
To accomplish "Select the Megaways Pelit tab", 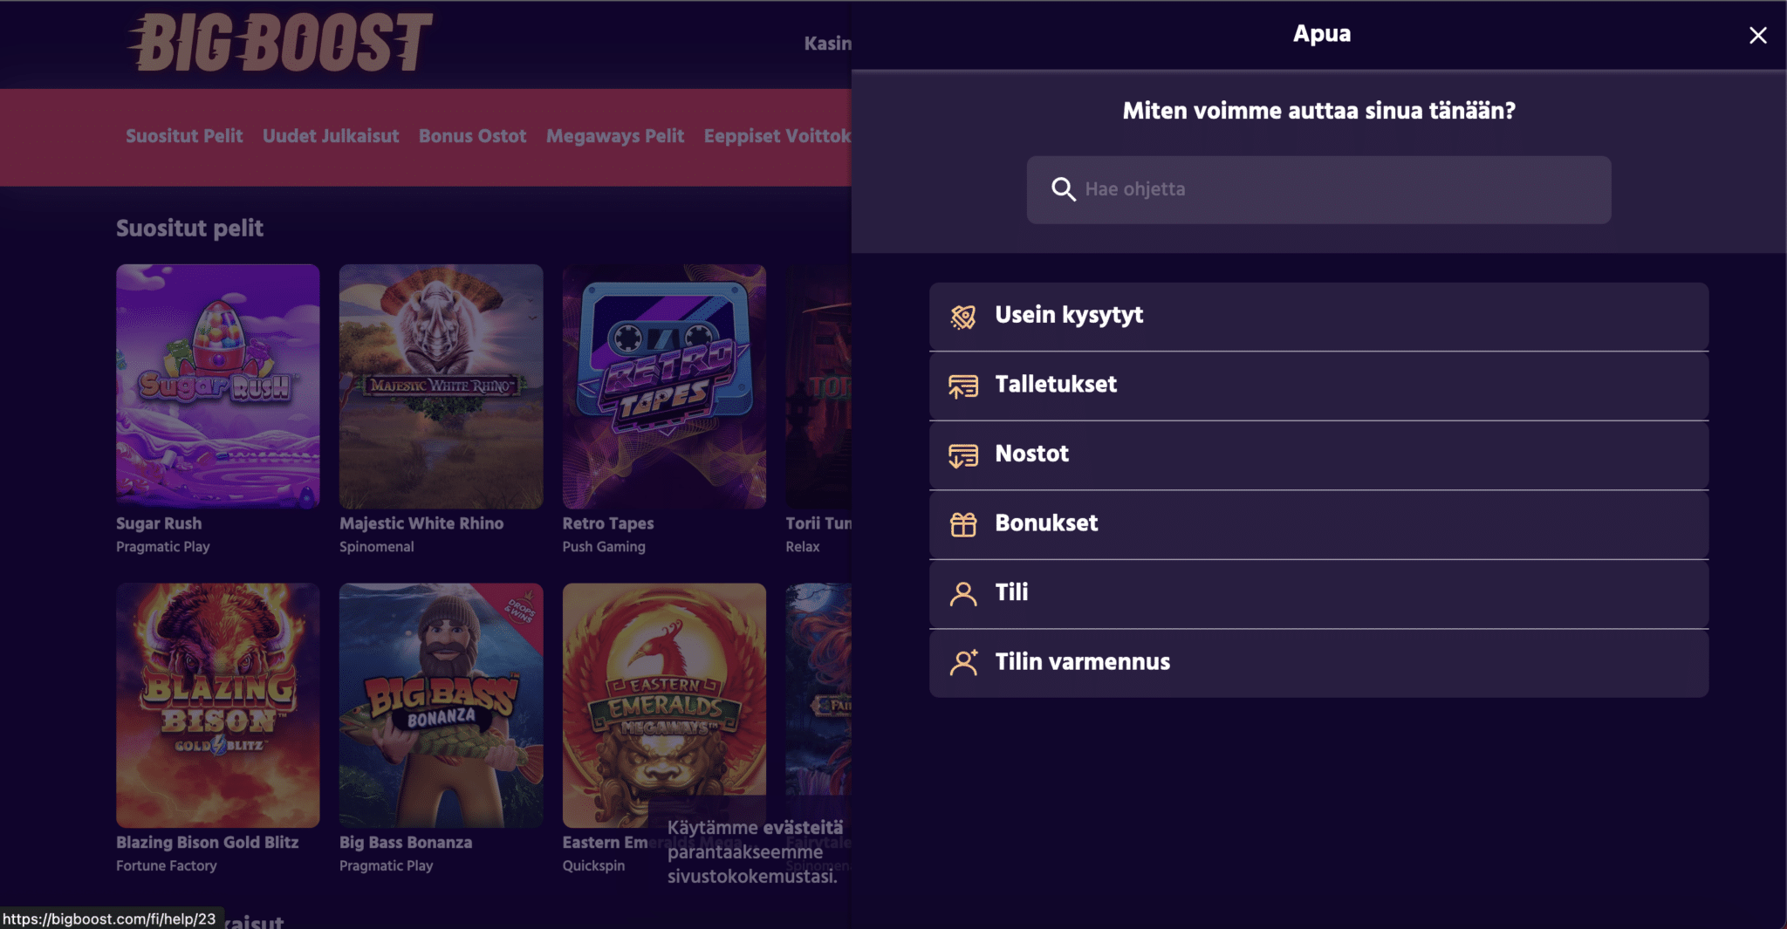I will pos(615,136).
